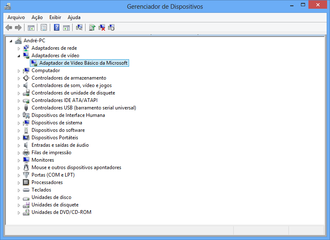Click the Forward arrow toolbar icon
Screen dimensions: 330x240
pyautogui.click(x=18, y=27)
